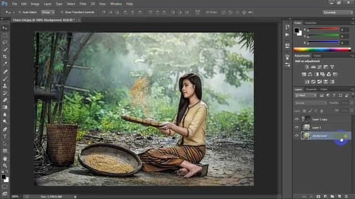Open the Filter menu
This screenshot has height=199, width=355.
coord(83,4)
